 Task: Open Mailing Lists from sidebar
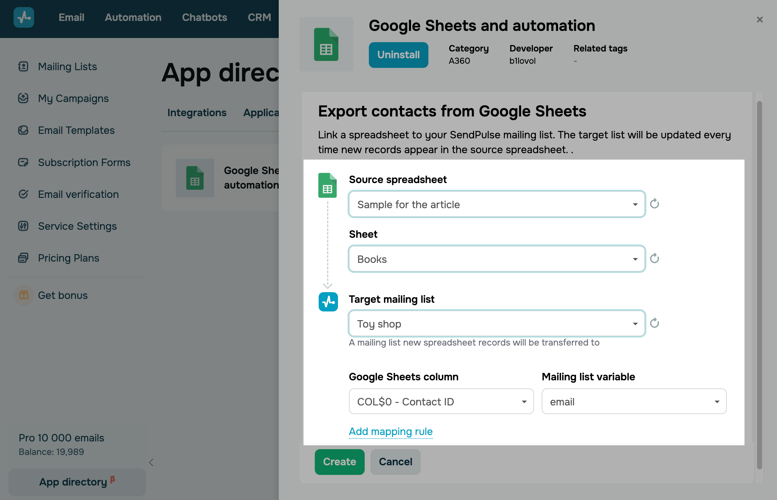[67, 67]
